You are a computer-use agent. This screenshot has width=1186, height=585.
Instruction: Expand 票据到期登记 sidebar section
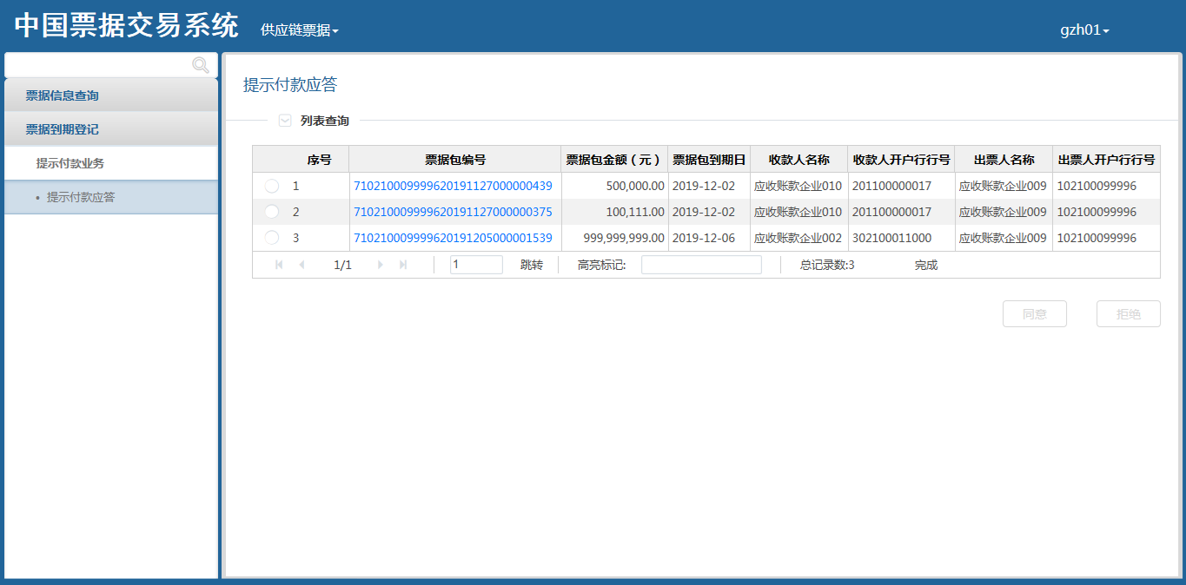tap(111, 129)
